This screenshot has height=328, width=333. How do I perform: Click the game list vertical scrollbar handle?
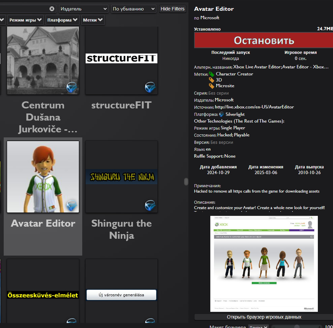coord(186,182)
